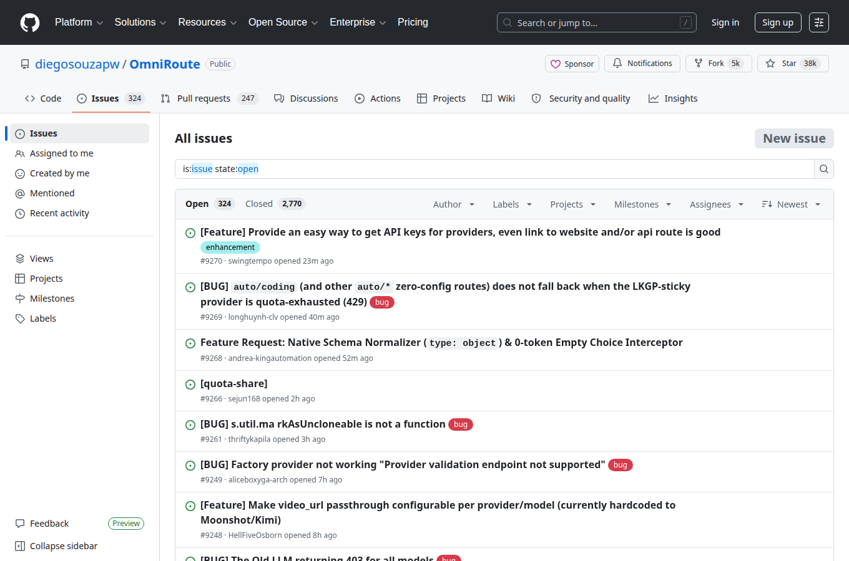This screenshot has height=561, width=849.
Task: Open Labels in the sidebar
Action: click(x=79, y=319)
